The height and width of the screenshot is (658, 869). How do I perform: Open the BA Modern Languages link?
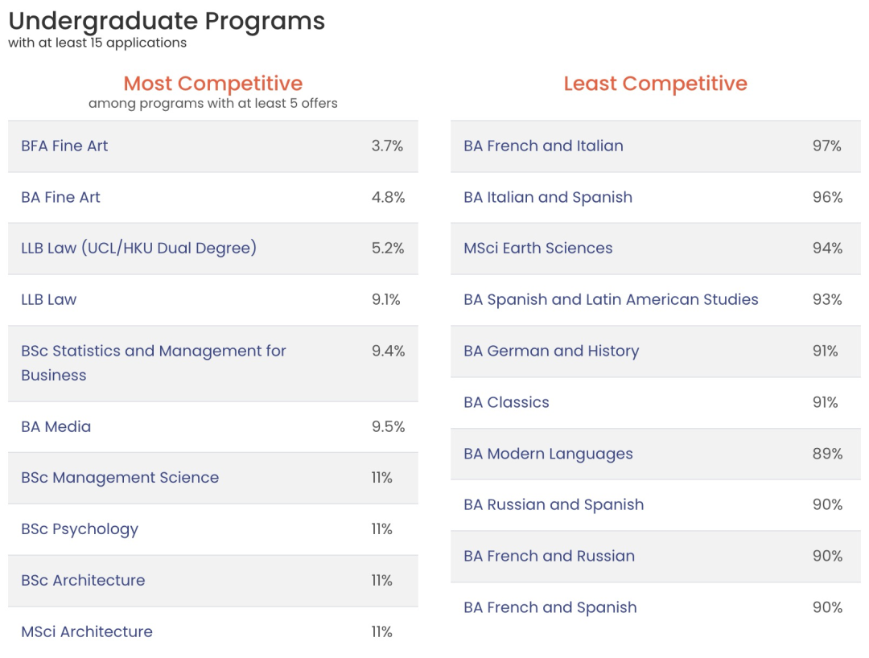(x=548, y=454)
